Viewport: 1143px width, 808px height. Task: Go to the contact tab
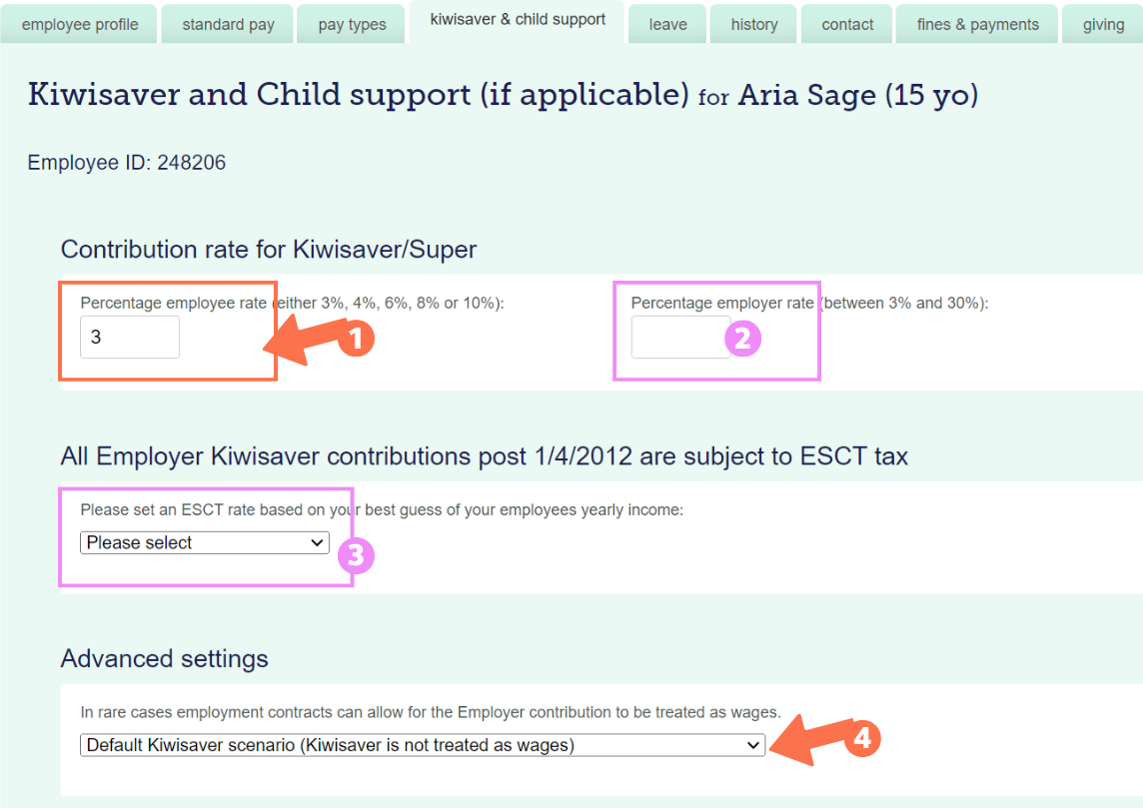846,23
